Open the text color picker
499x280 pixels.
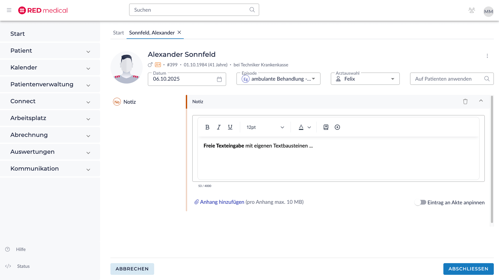(x=305, y=127)
